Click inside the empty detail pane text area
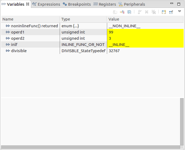185x150 pixels. click(x=91, y=122)
